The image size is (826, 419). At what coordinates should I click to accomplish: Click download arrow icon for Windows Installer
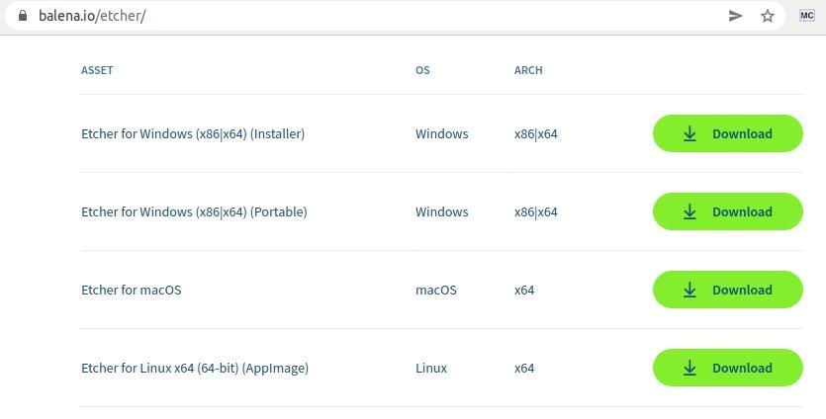pos(689,133)
